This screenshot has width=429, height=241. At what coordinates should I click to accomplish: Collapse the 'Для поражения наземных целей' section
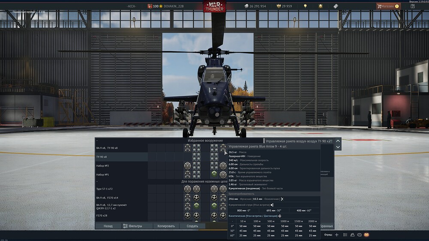tap(97, 181)
